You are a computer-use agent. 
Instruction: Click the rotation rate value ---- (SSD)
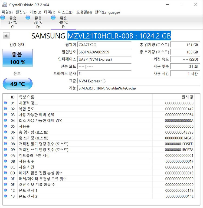tap(185, 59)
